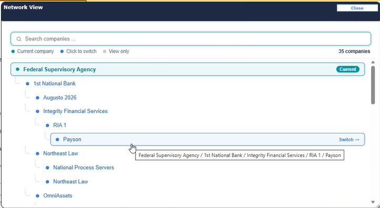Focus the Search companies field

pyautogui.click(x=191, y=39)
